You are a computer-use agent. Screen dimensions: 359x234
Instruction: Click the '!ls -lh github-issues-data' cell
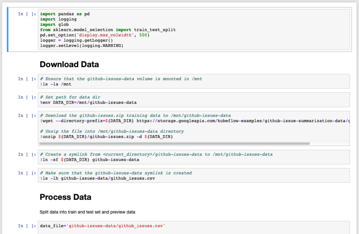click(x=194, y=175)
